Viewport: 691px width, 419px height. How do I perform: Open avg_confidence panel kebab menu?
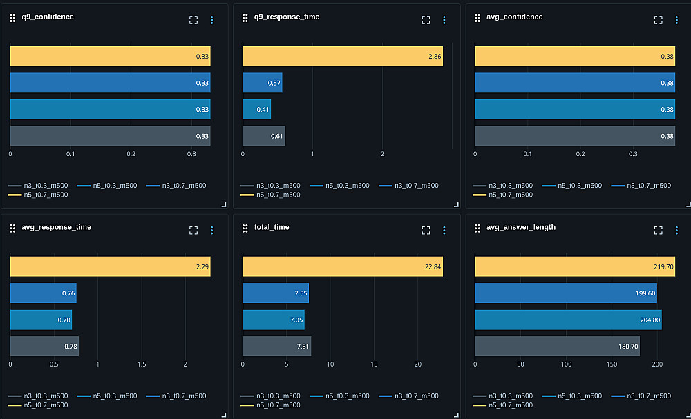pyautogui.click(x=677, y=20)
